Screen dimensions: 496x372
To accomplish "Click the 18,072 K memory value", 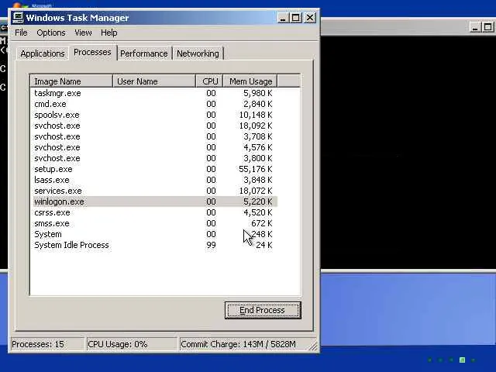I will pyautogui.click(x=256, y=191).
